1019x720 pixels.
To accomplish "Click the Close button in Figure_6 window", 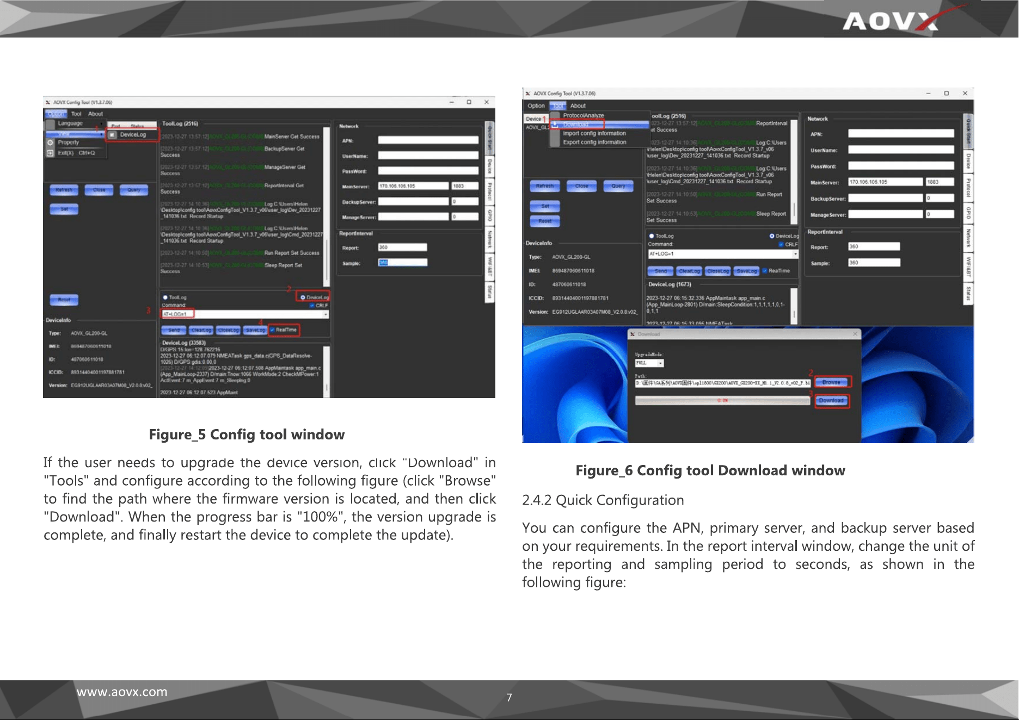I will click(x=582, y=186).
